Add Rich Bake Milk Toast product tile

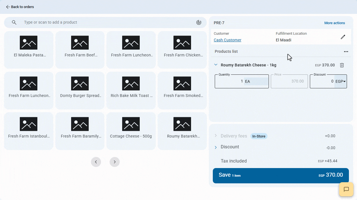coord(131,91)
